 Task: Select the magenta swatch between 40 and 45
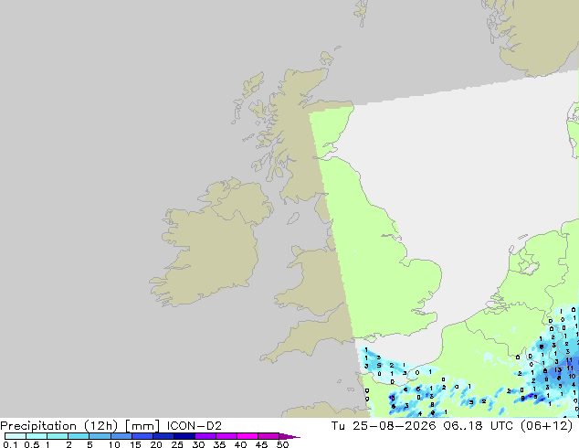coord(247,436)
